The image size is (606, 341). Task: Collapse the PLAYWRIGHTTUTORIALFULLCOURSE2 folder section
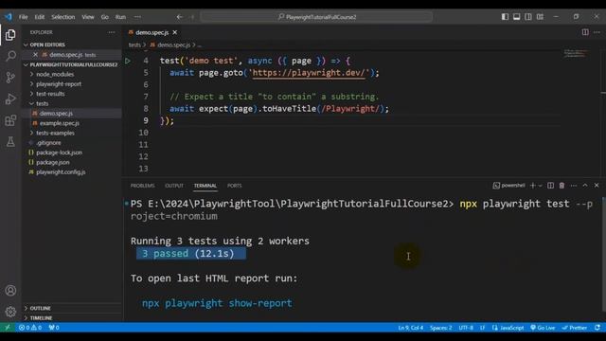click(72, 64)
